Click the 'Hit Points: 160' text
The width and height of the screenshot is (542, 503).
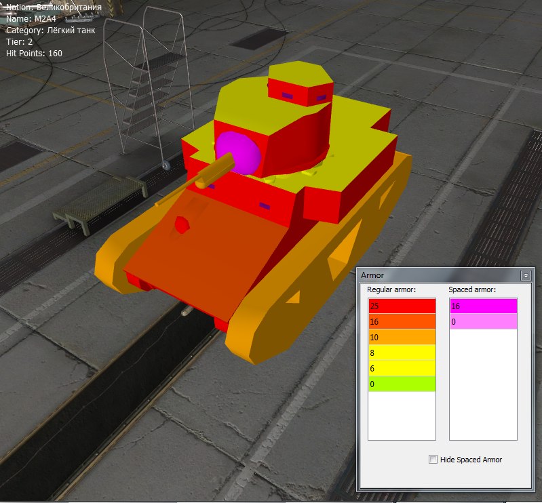(x=34, y=53)
